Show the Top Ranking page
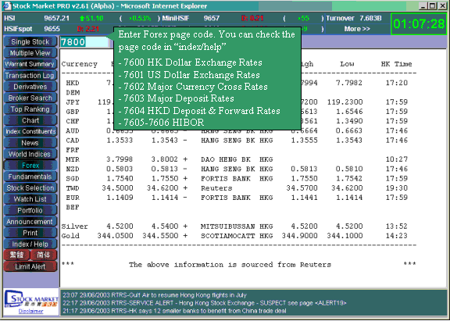 pyautogui.click(x=30, y=109)
